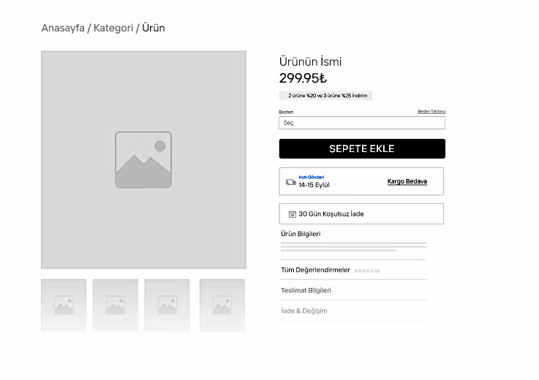Click the fast delivery truck icon
Screen dimensions: 539x380
[290, 182]
